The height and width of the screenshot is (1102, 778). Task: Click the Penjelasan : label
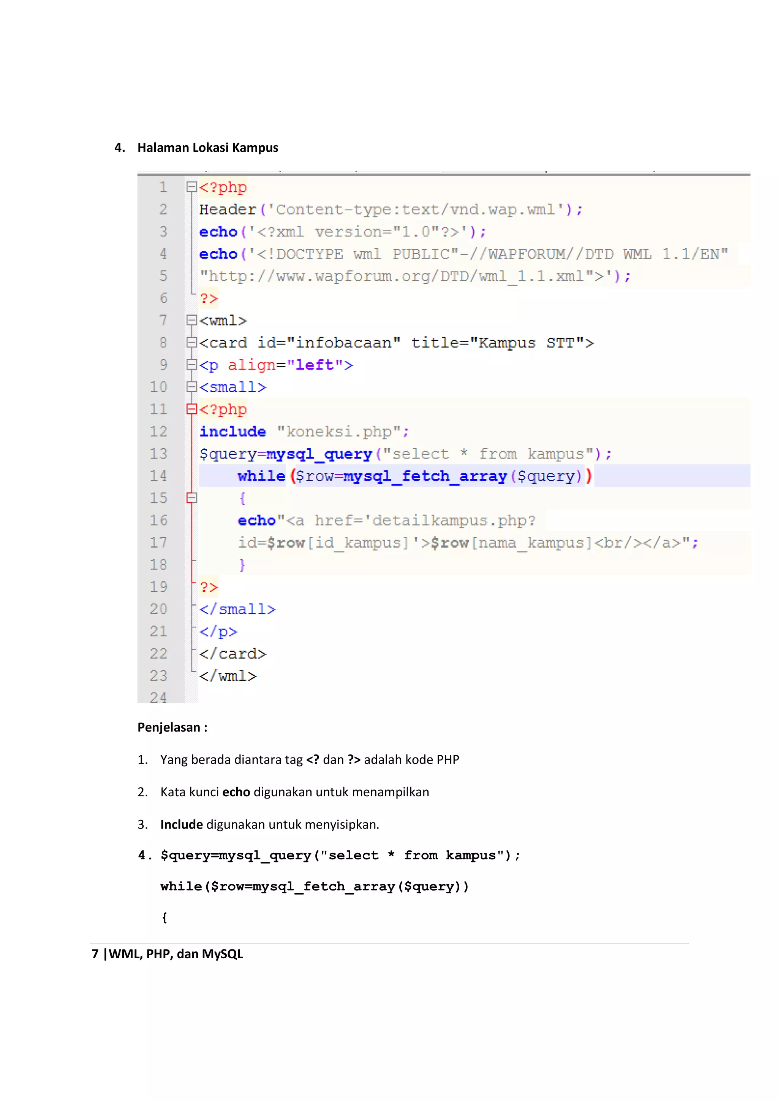172,727
